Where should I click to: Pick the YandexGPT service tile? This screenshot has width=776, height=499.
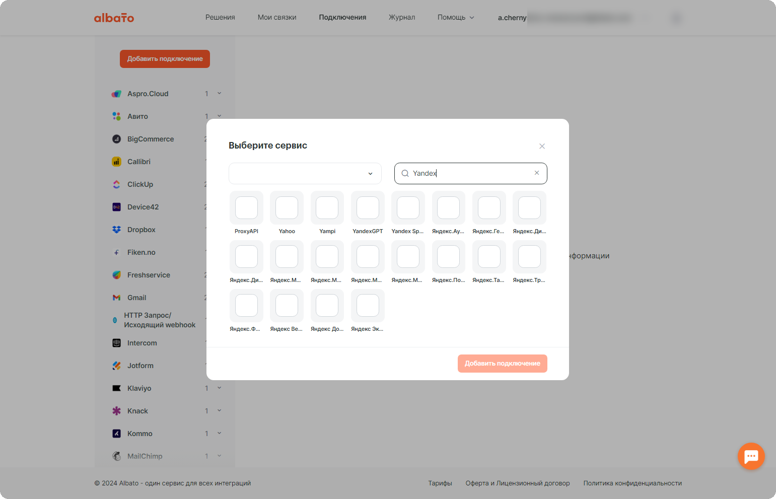pyautogui.click(x=368, y=212)
